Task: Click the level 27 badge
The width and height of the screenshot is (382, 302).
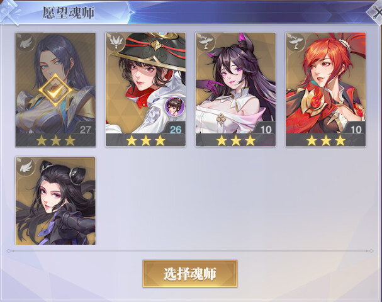Action: [x=84, y=128]
